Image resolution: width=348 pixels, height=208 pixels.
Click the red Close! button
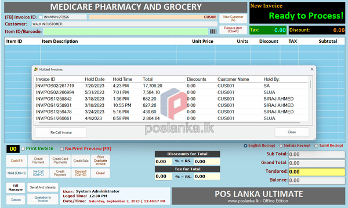click(x=100, y=173)
